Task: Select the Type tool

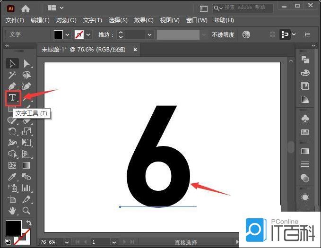Action: pyautogui.click(x=13, y=98)
